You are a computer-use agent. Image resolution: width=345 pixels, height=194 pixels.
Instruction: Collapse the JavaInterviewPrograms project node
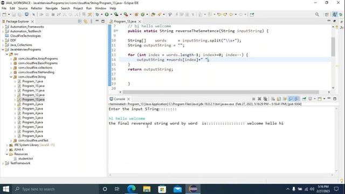[3, 50]
